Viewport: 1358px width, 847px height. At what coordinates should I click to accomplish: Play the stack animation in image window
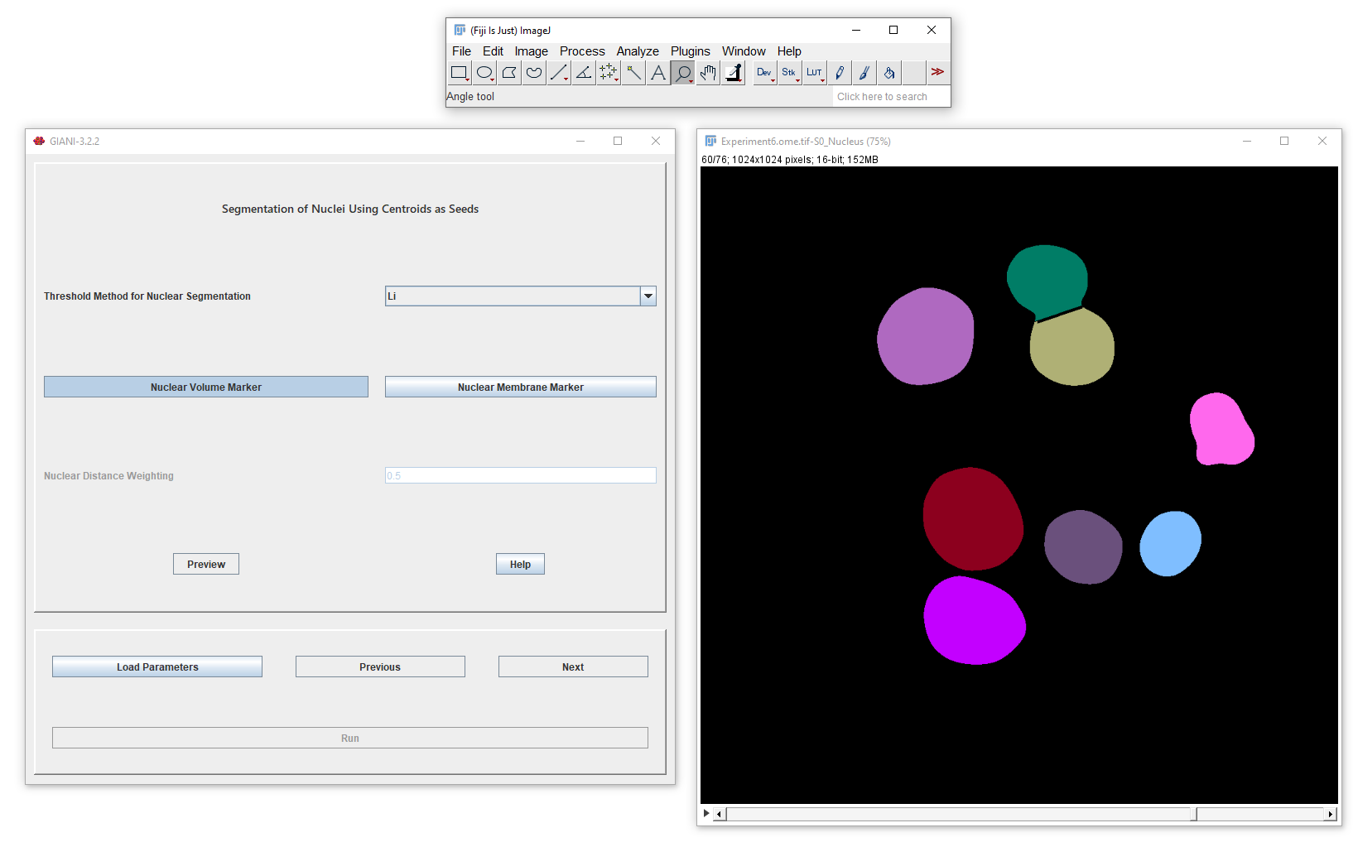pos(706,813)
